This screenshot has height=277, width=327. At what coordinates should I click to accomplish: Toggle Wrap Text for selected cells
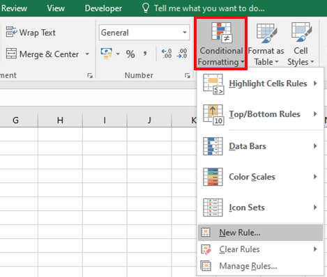(x=31, y=33)
